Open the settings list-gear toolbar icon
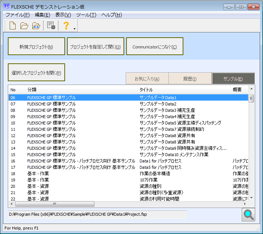This screenshot has width=263, height=234. (x=51, y=26)
